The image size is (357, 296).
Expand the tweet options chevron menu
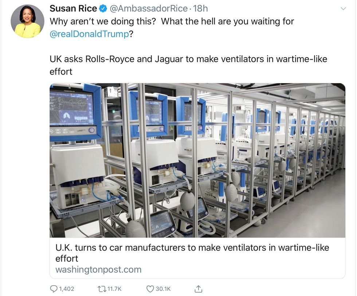343,8
